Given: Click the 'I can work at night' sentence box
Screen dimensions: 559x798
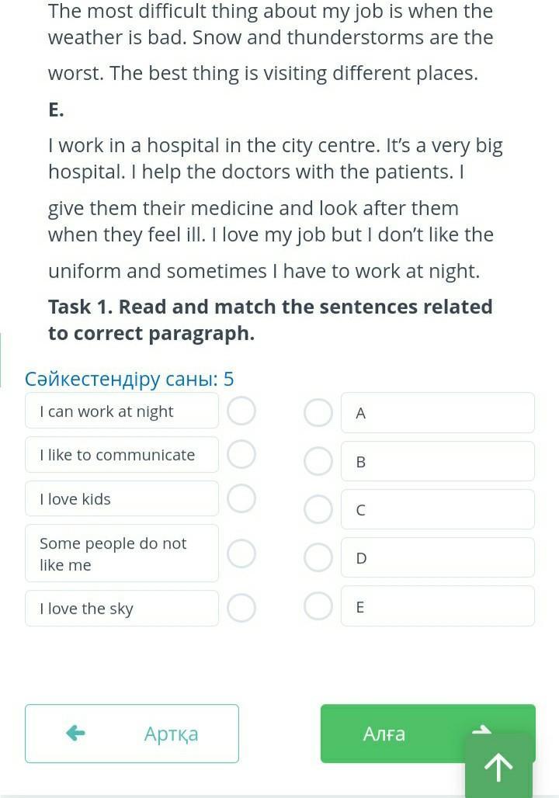Looking at the screenshot, I should 122,411.
